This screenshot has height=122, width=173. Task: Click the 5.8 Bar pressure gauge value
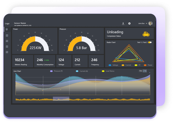(81, 48)
